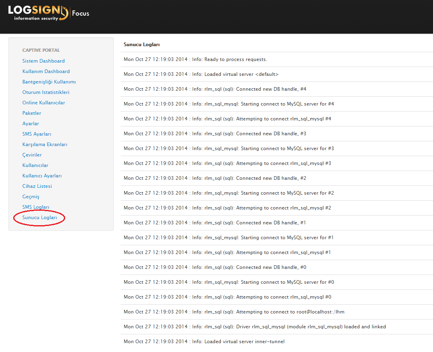This screenshot has width=433, height=352.
Task: Open Geçmiş history page
Action: (31, 197)
